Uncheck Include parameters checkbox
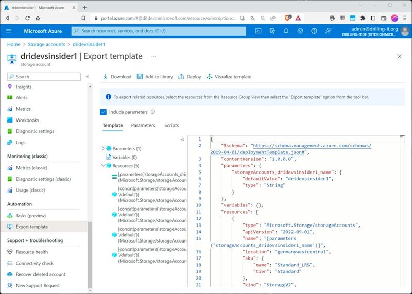Image resolution: width=412 pixels, height=294 pixels. 104,112
